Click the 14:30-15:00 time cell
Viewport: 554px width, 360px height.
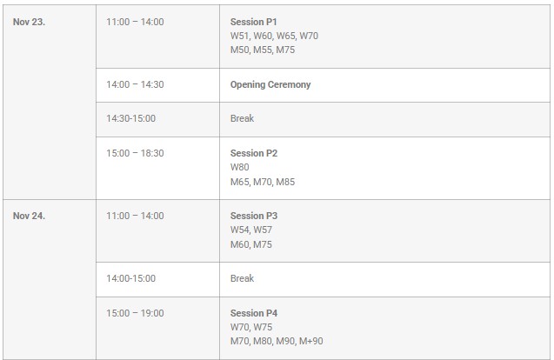131,119
